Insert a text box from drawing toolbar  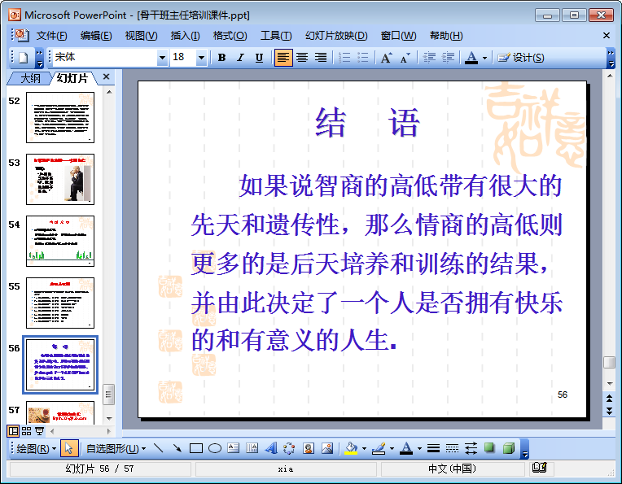tap(233, 448)
